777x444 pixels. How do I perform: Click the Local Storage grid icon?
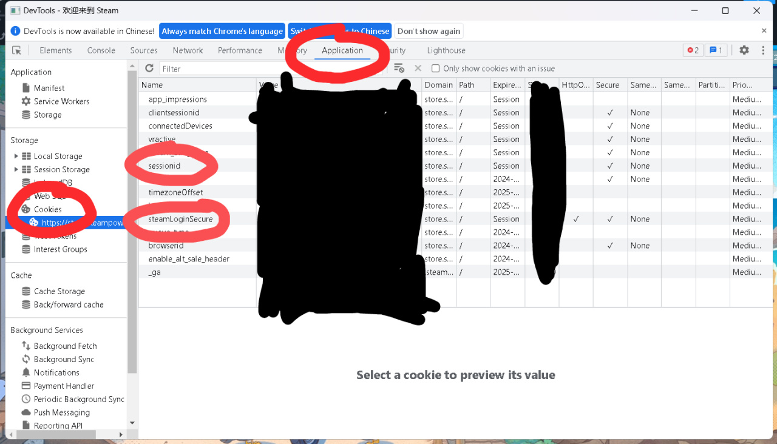click(26, 156)
